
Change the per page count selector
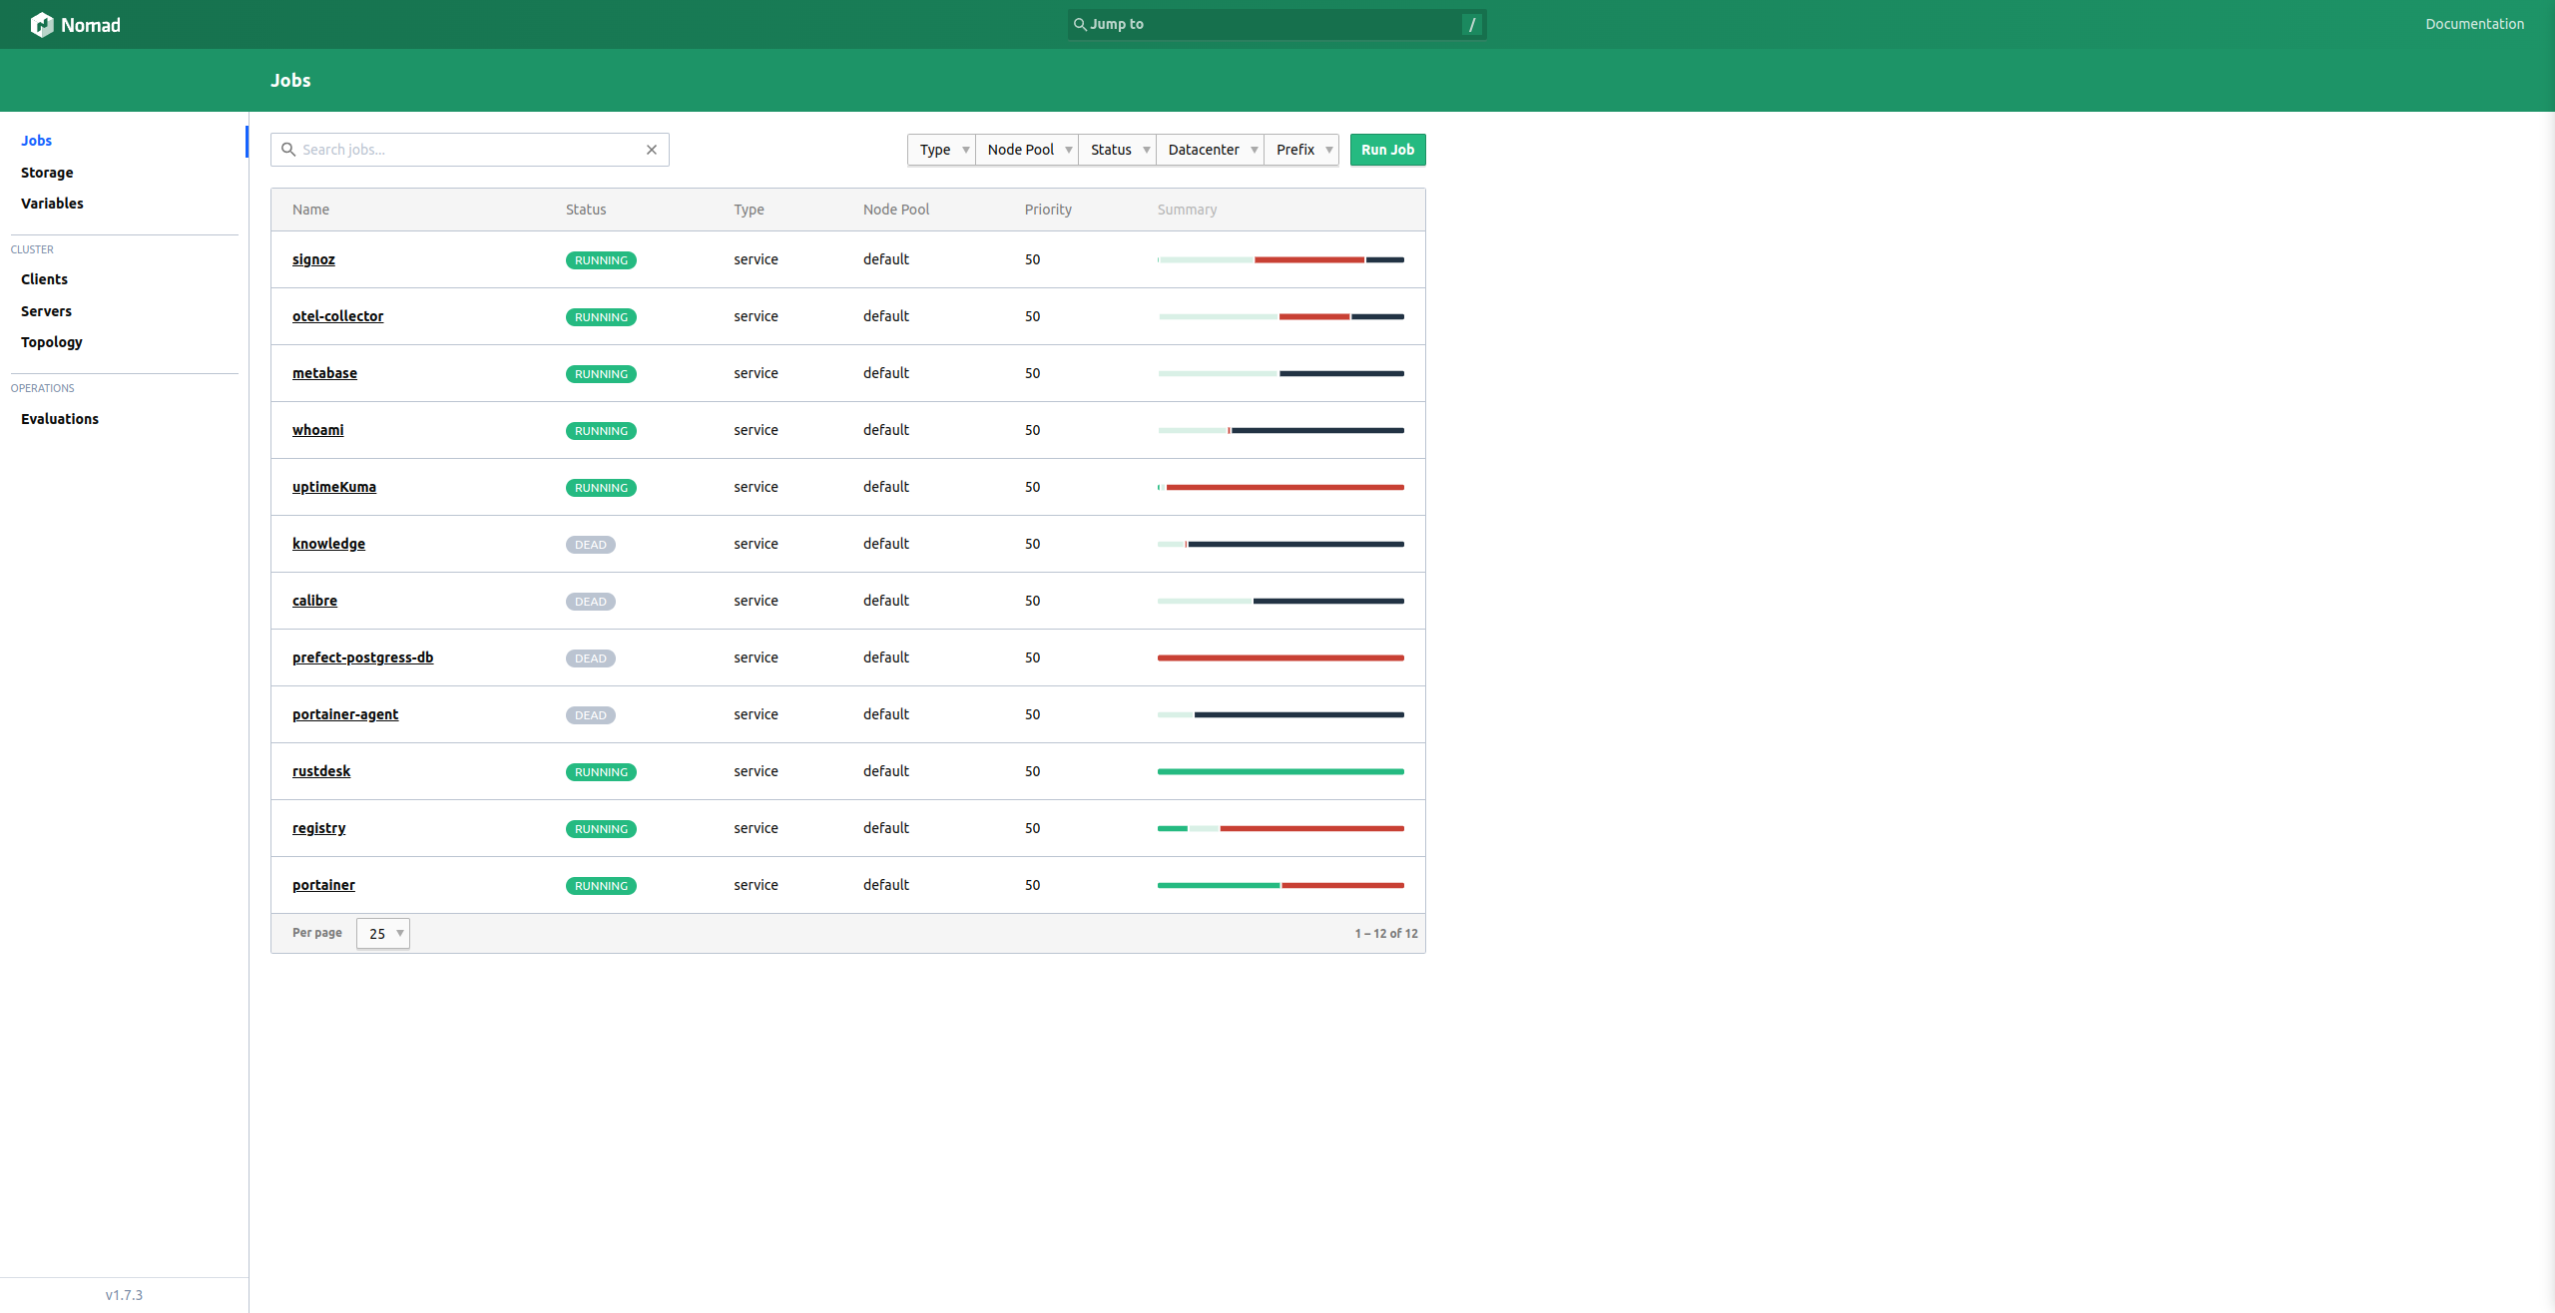pos(383,934)
